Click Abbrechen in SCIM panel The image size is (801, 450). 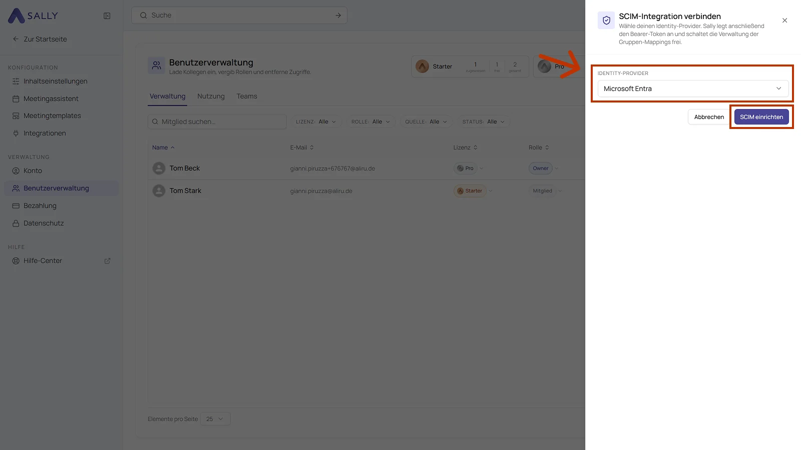click(x=709, y=117)
